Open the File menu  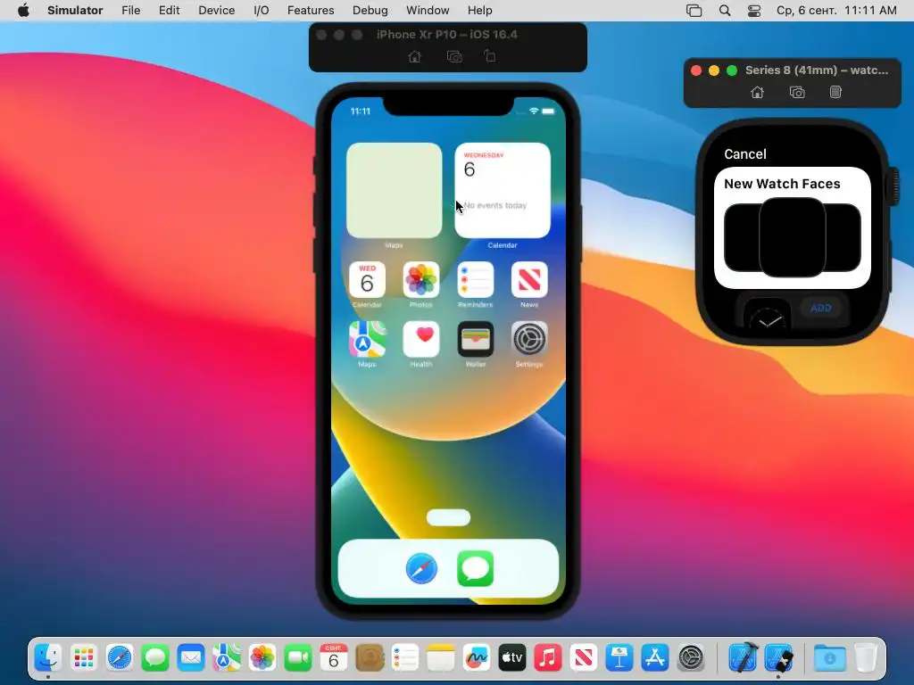[130, 11]
